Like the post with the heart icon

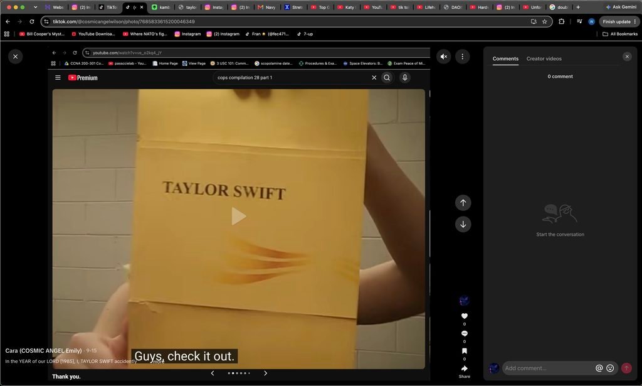click(465, 316)
